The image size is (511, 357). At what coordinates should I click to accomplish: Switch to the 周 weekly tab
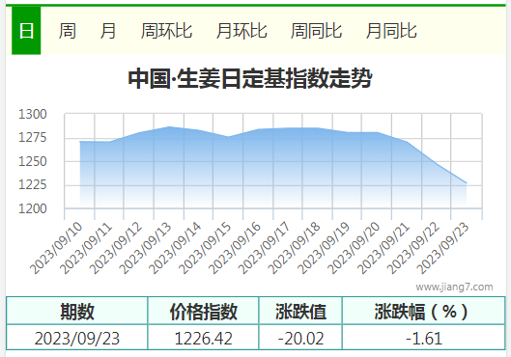(68, 31)
